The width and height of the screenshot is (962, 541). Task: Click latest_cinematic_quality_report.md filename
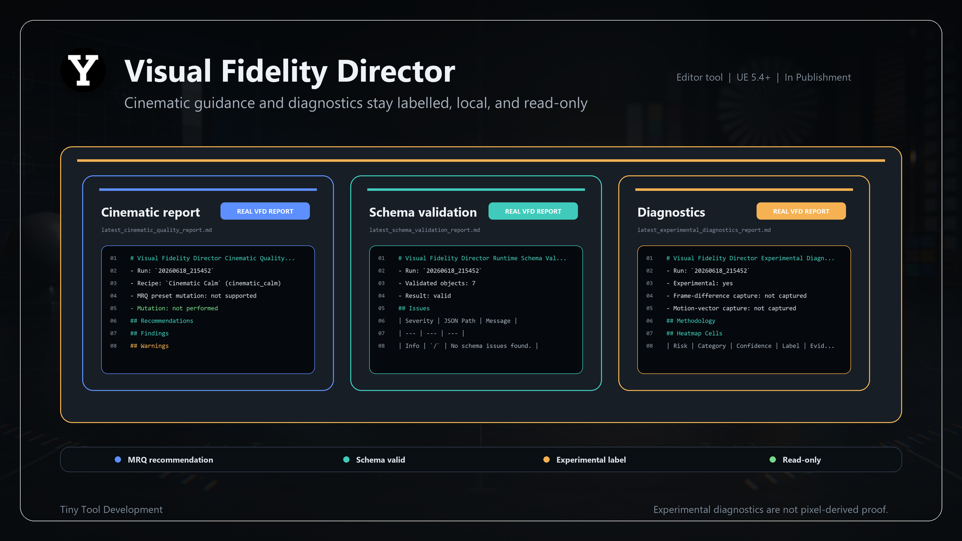point(156,230)
